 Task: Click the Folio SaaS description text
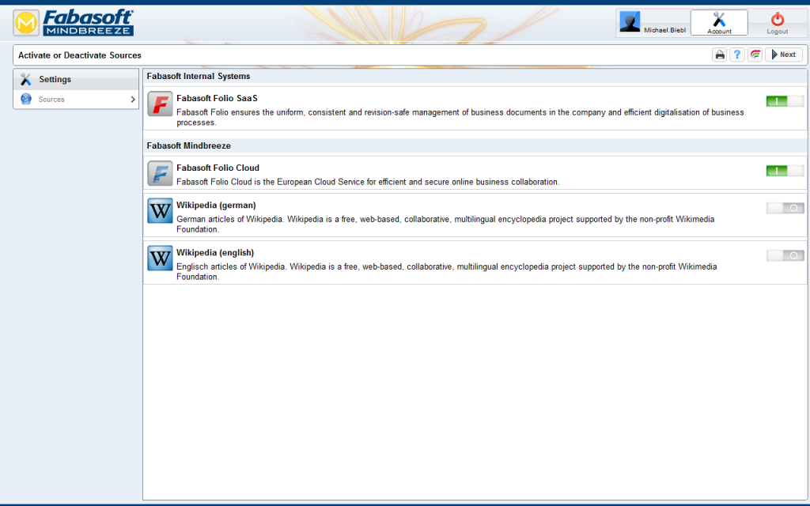click(x=460, y=117)
